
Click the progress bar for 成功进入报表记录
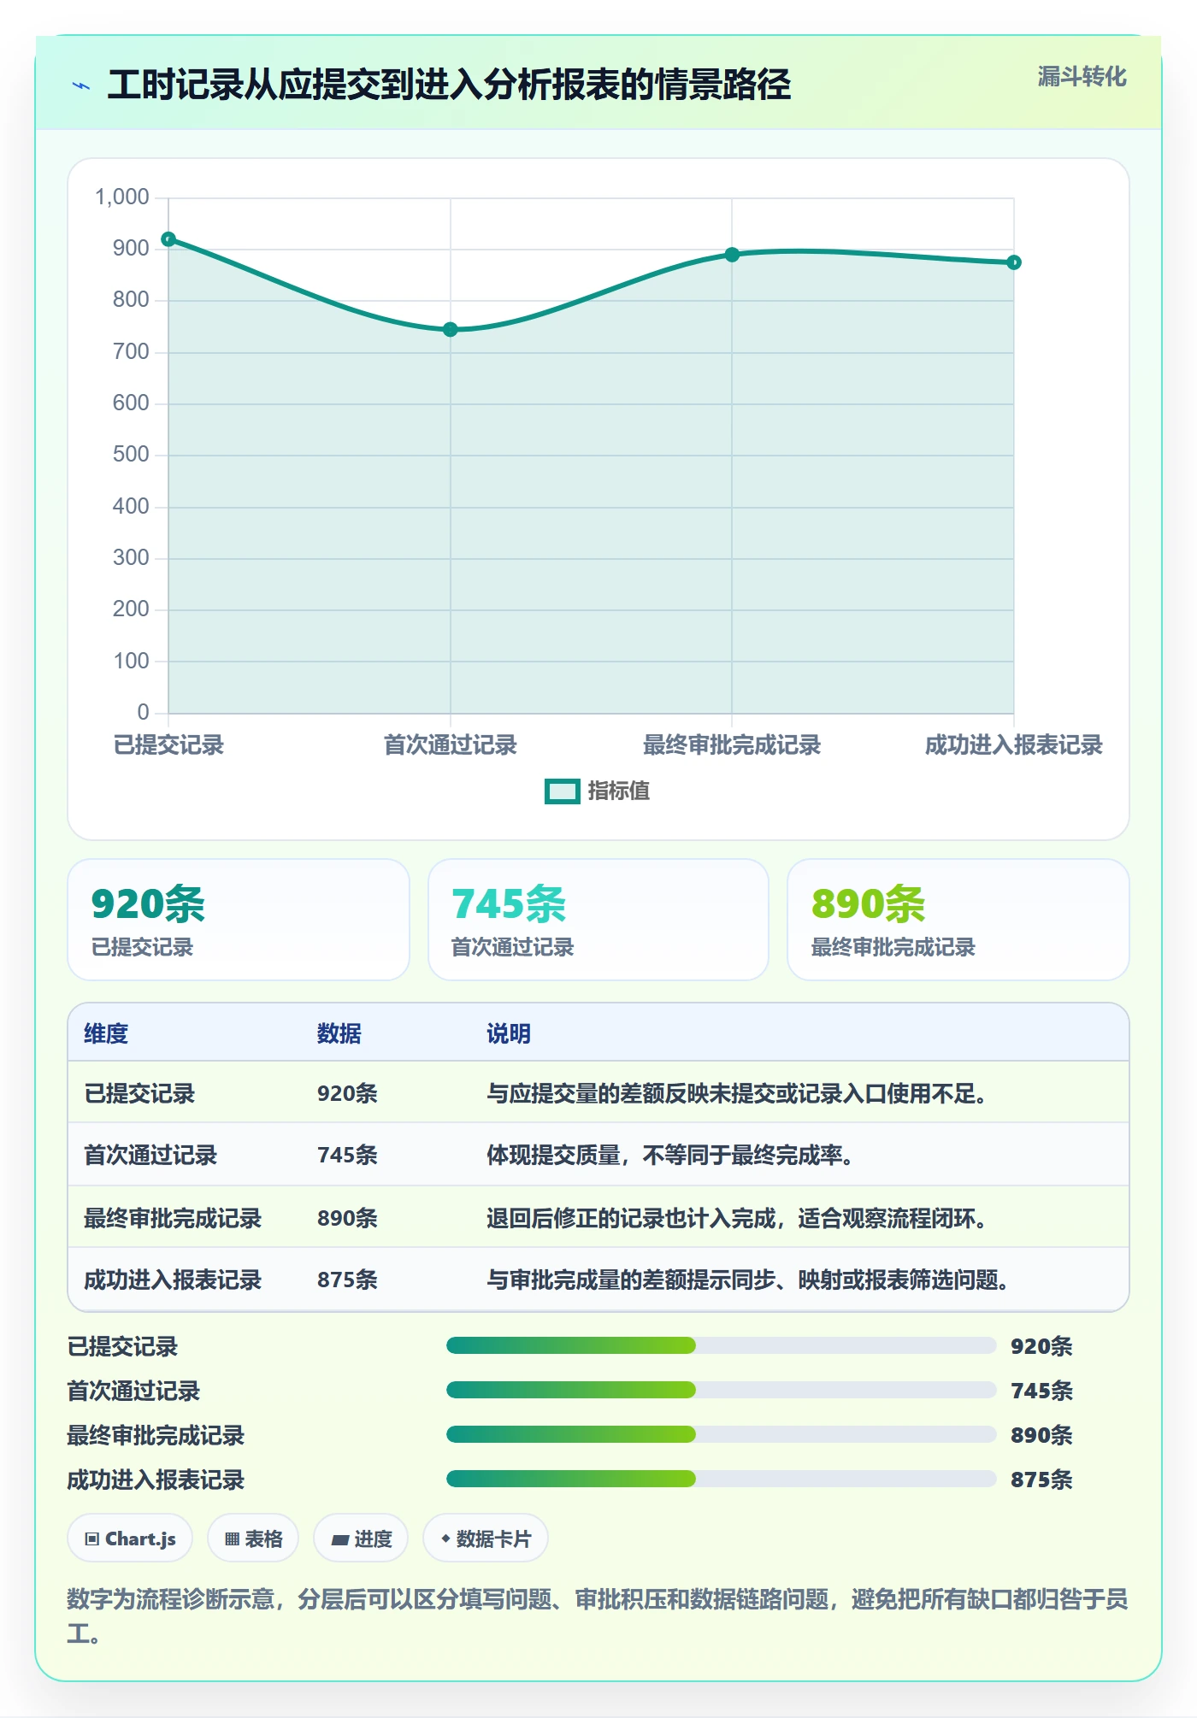coord(721,1480)
